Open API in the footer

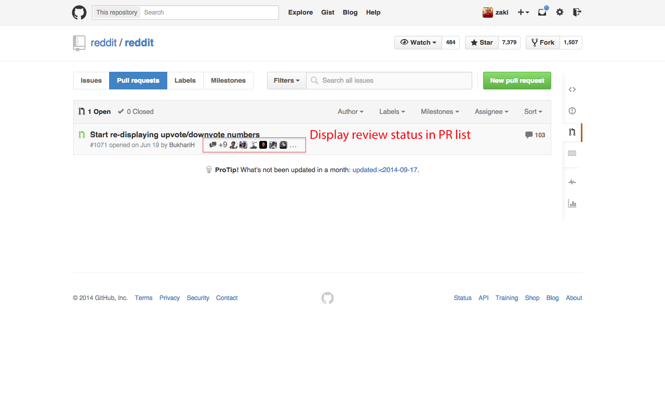click(x=484, y=298)
